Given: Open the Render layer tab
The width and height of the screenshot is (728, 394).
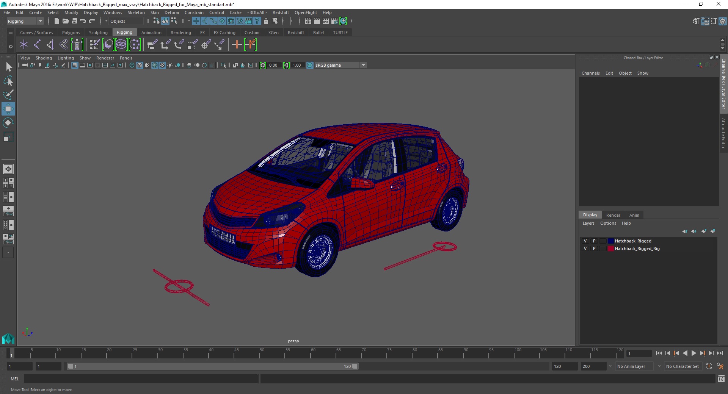Looking at the screenshot, I should tap(613, 215).
